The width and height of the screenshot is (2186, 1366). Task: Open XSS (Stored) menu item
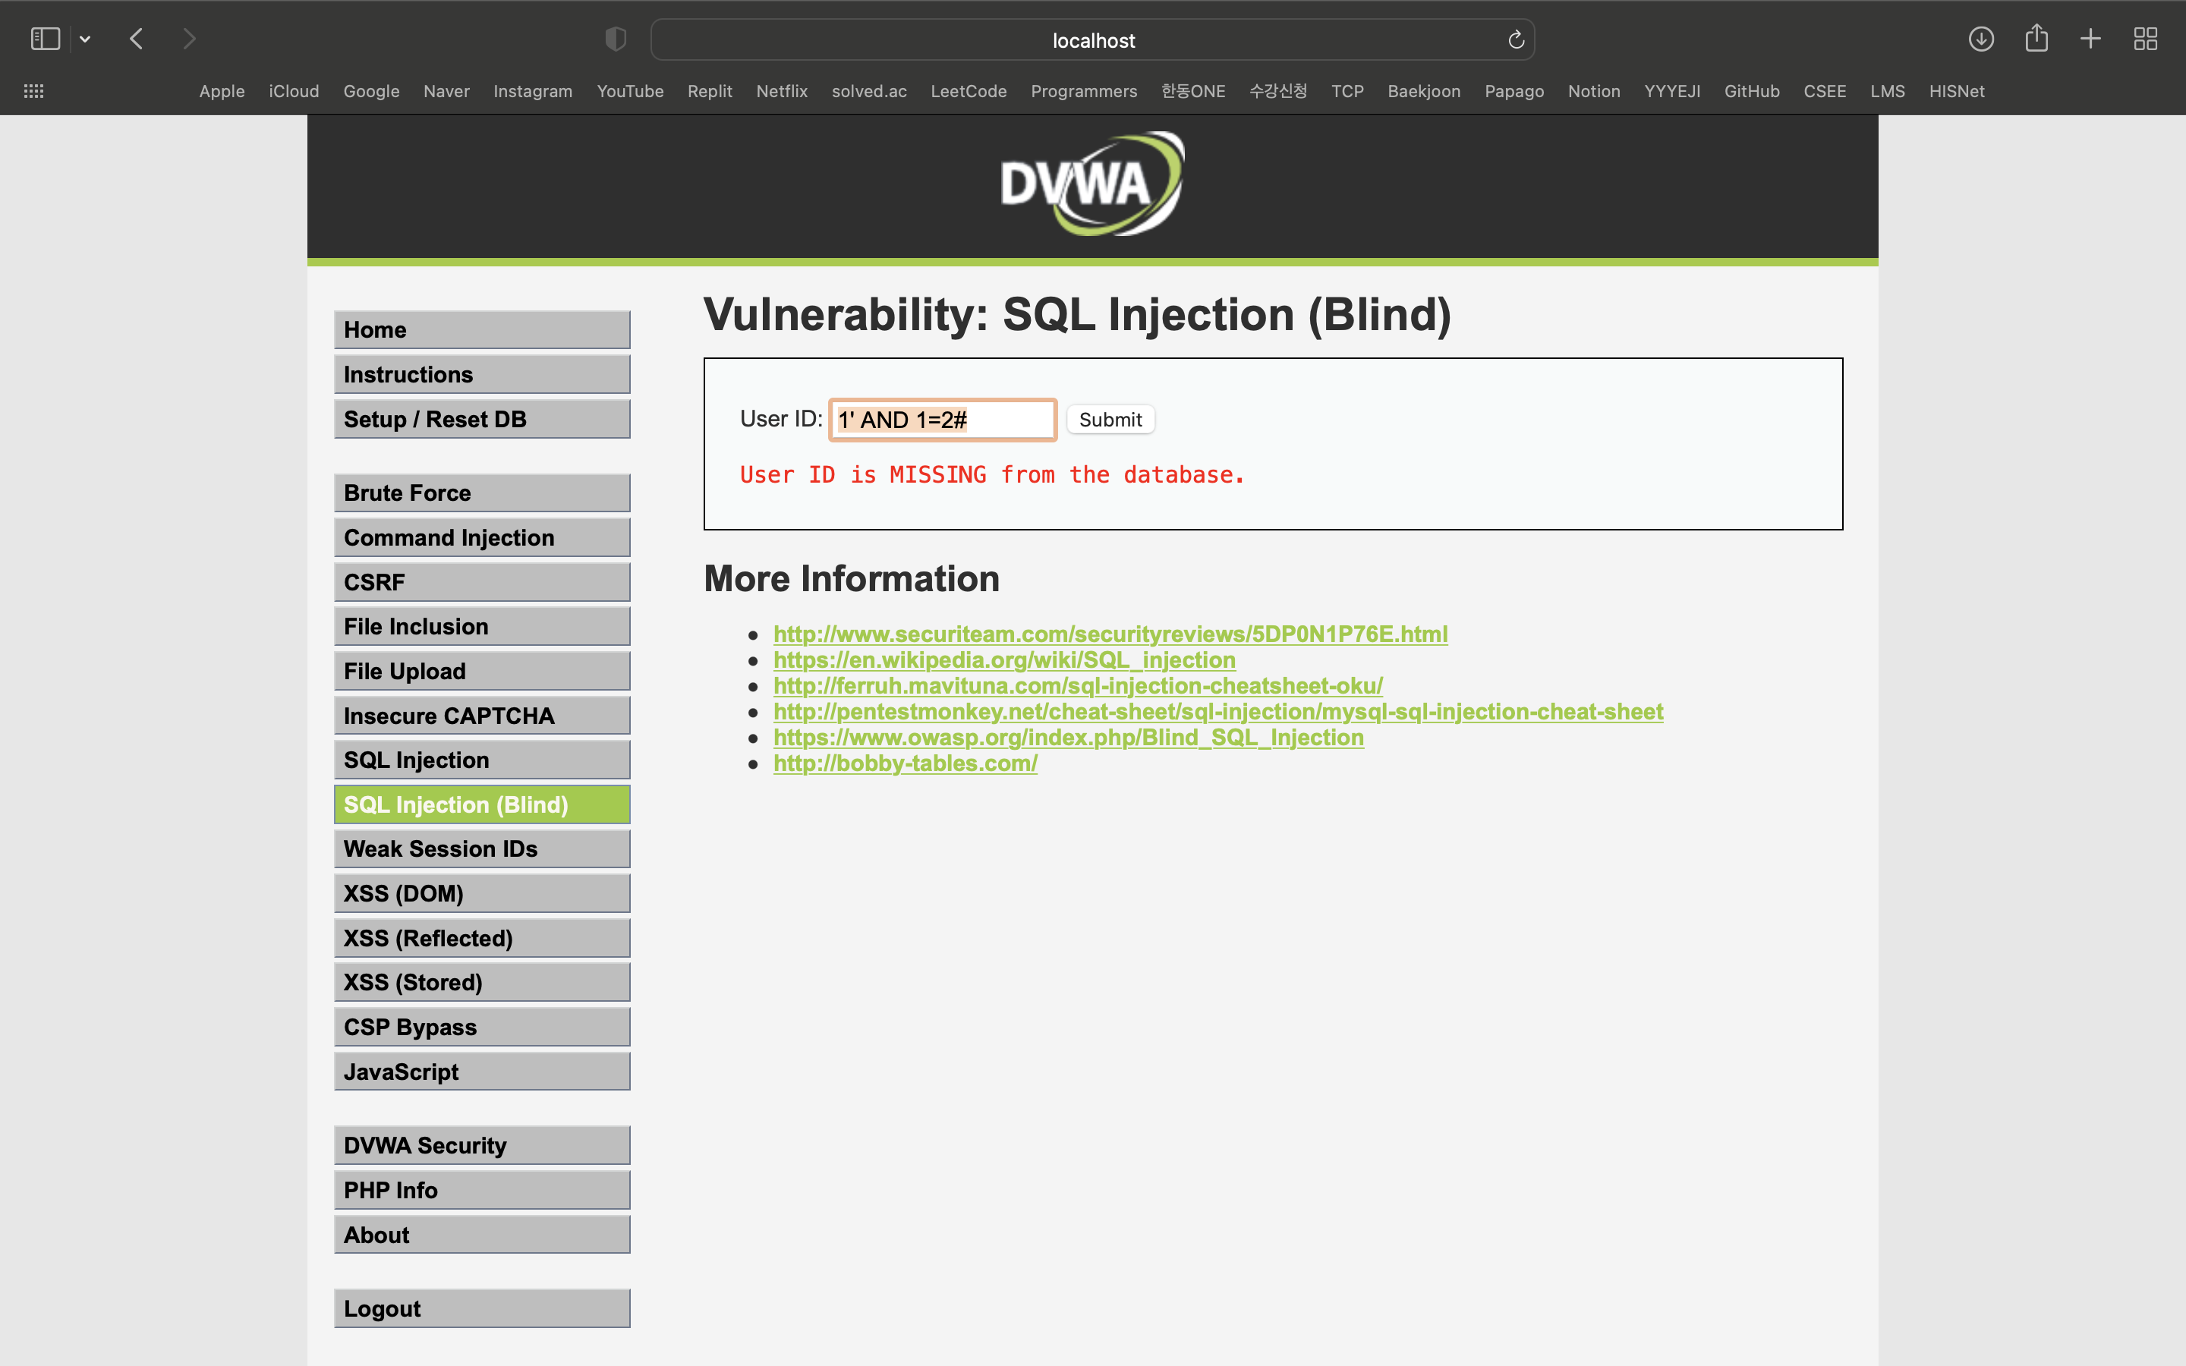[481, 982]
